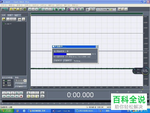Image resolution: width=150 pixels, height=113 pixels.
Task: Open the 选项 (Options) menu
Action: (x=59, y=5)
